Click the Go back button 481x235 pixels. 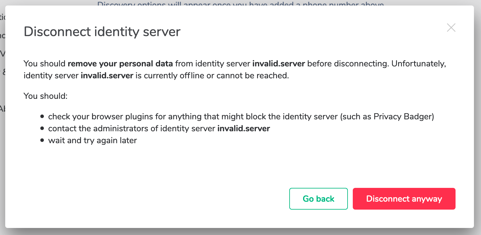[318, 199]
